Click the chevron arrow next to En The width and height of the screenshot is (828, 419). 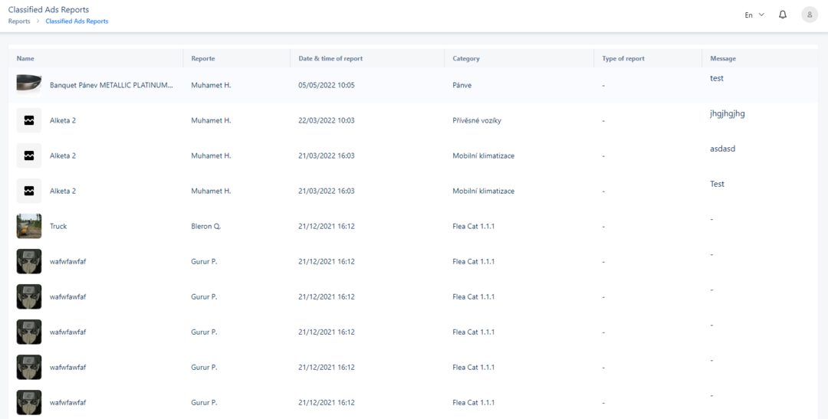pos(761,15)
